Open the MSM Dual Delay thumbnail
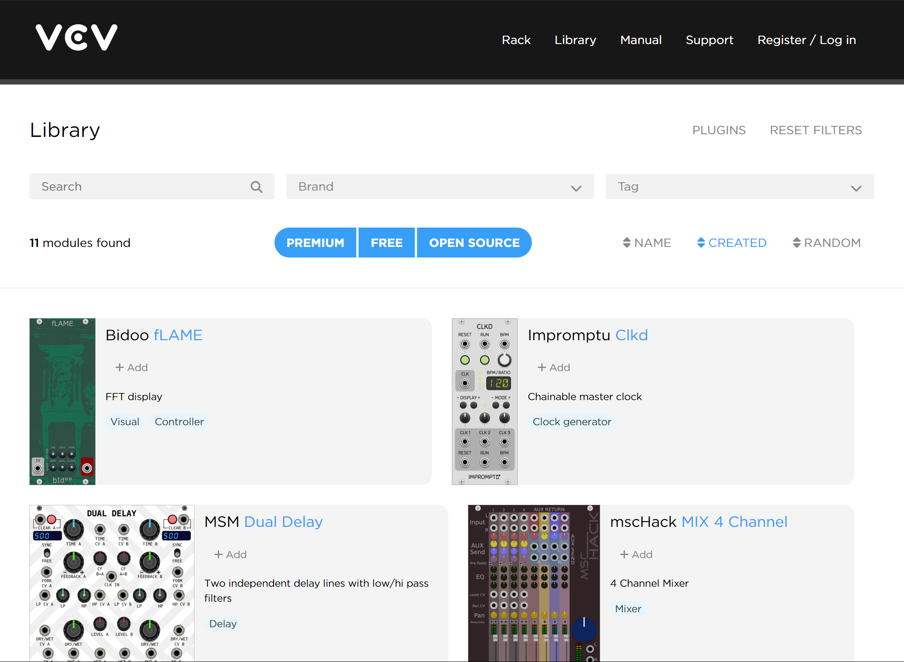The height and width of the screenshot is (662, 904). pyautogui.click(x=112, y=583)
